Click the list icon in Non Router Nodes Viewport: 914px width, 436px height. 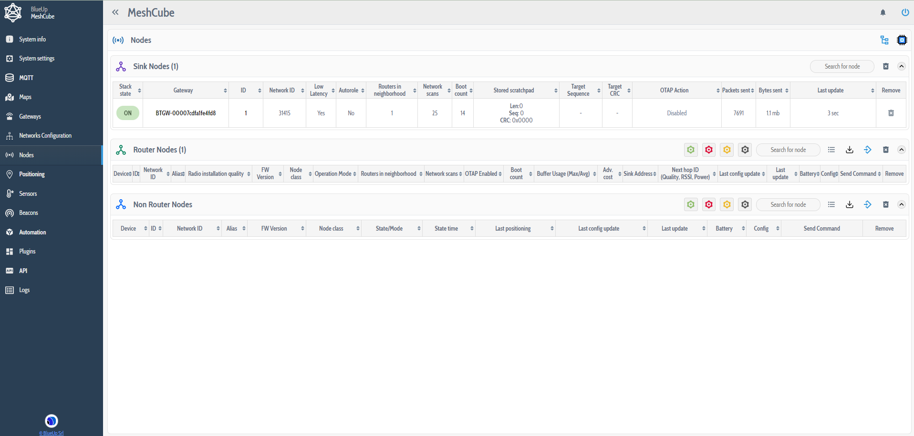point(831,204)
